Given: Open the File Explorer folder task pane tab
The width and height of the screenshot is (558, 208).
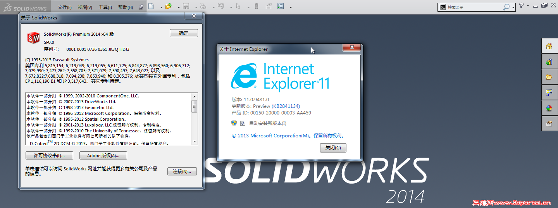Looking at the screenshot, I should 549,77.
